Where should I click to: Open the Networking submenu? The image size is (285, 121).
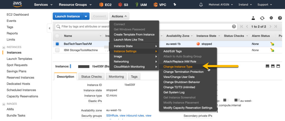tap(134, 61)
